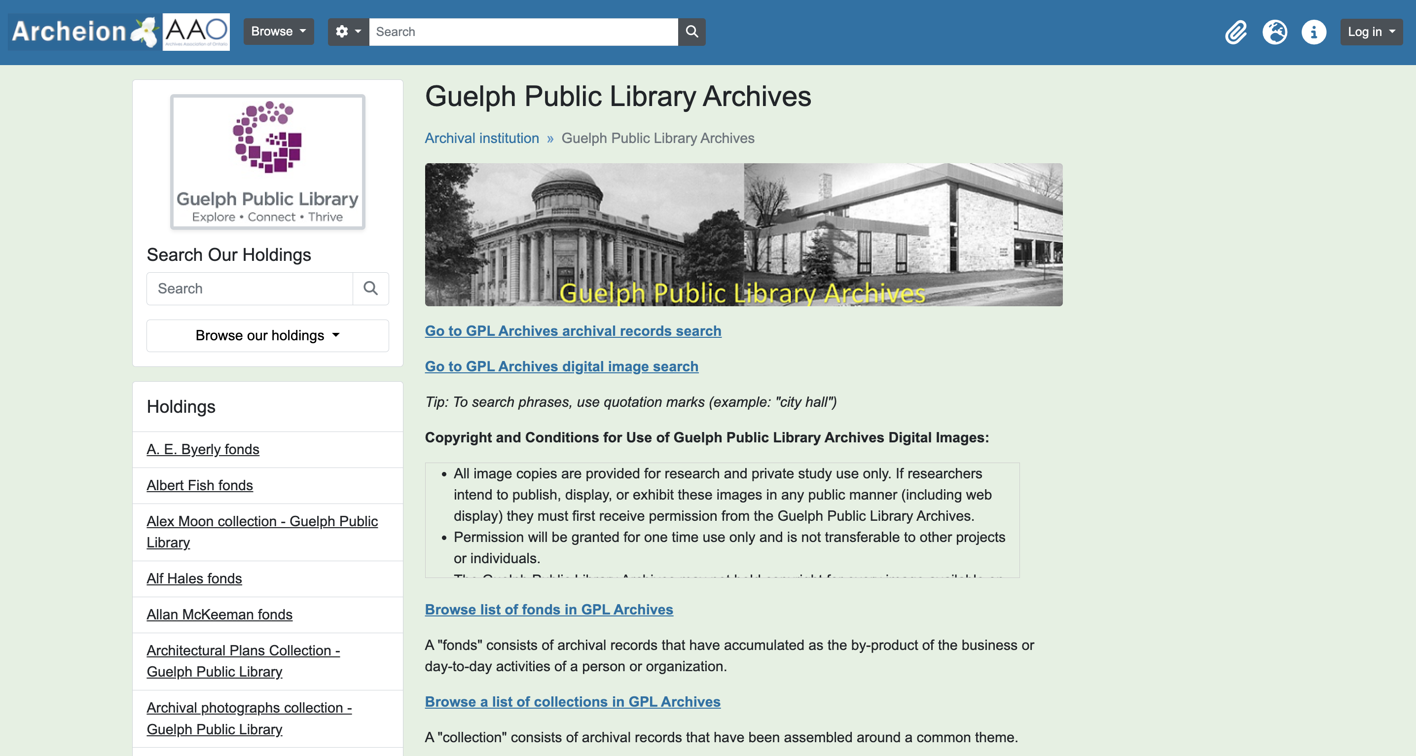Open the Browse dropdown menu

coord(278,32)
